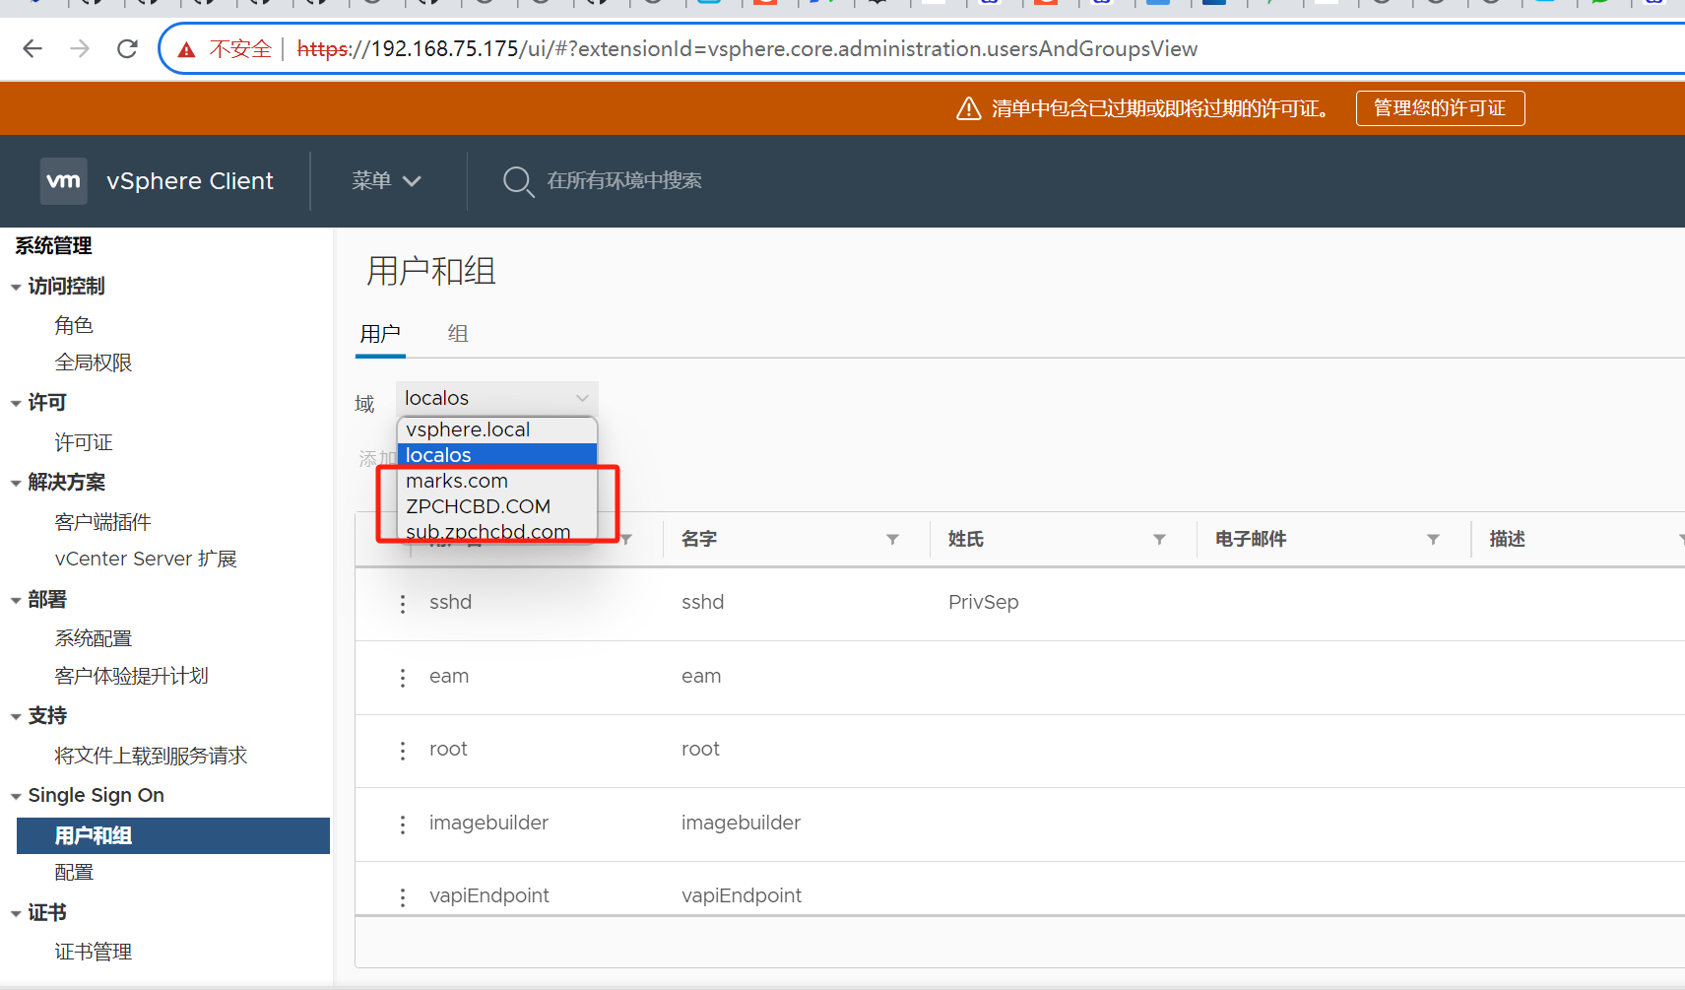Collapse the Single Sign On section
This screenshot has height=990, width=1685.
[x=16, y=797]
